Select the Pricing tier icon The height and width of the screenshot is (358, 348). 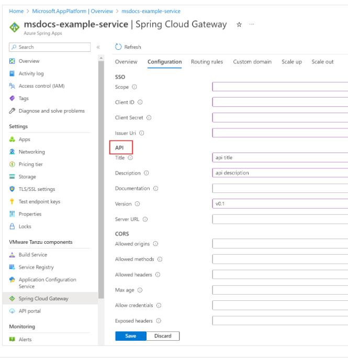[12, 164]
